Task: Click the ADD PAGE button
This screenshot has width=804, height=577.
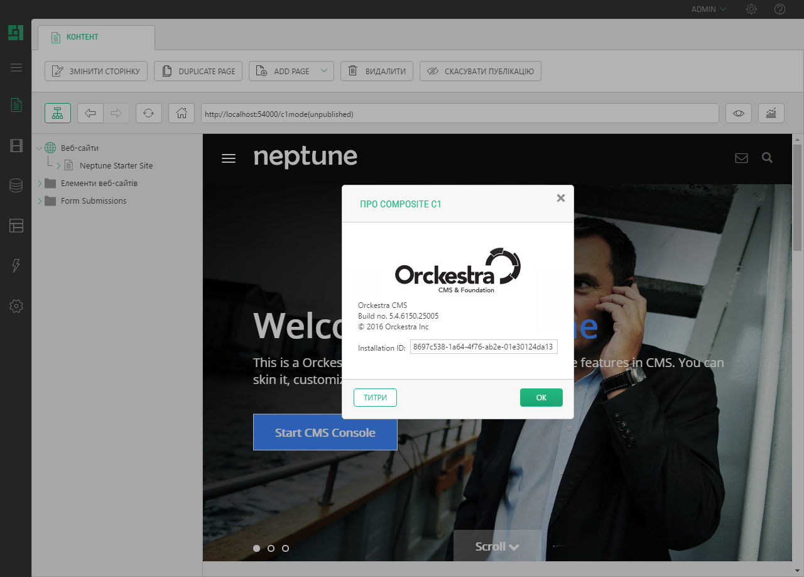Action: [x=282, y=71]
